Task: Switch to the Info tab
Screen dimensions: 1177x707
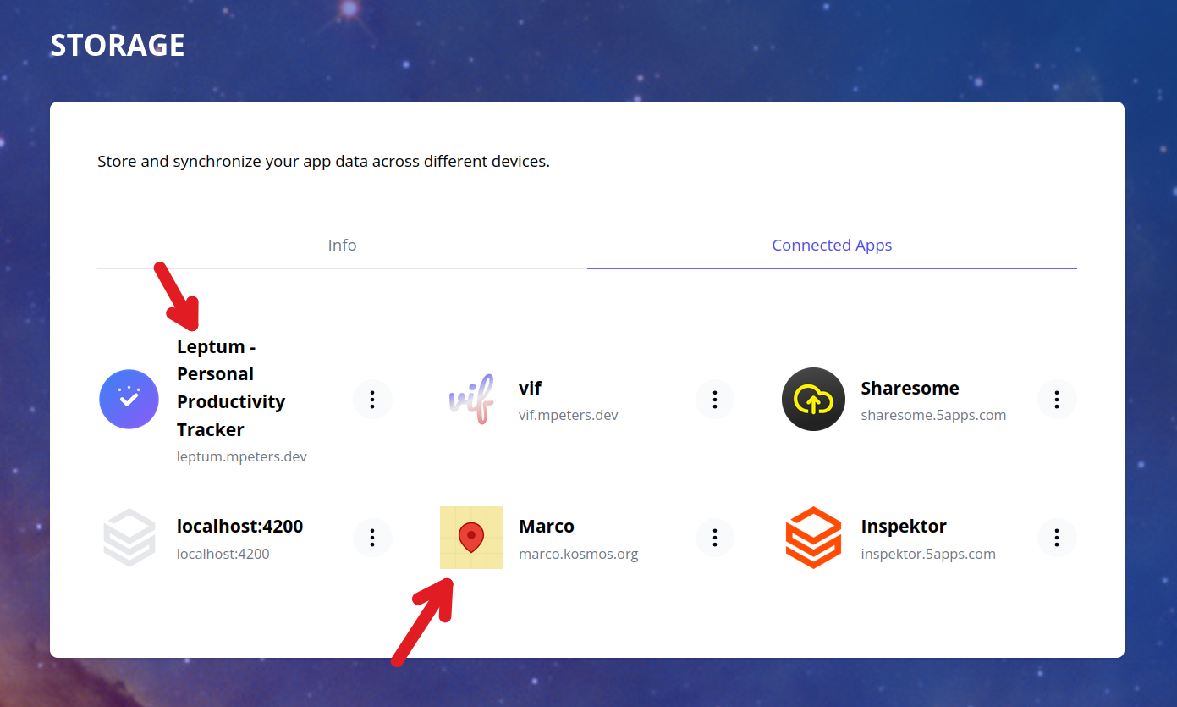Action: (342, 246)
